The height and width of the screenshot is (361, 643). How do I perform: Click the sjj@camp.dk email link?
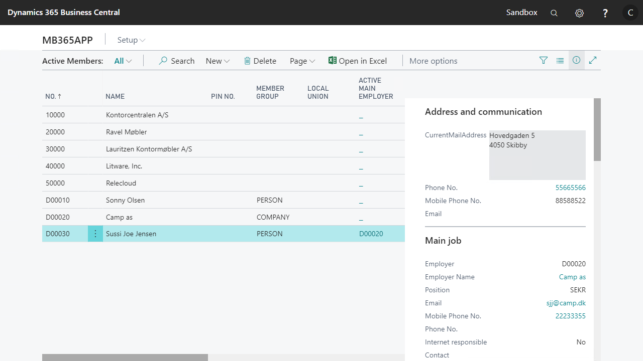pyautogui.click(x=566, y=303)
